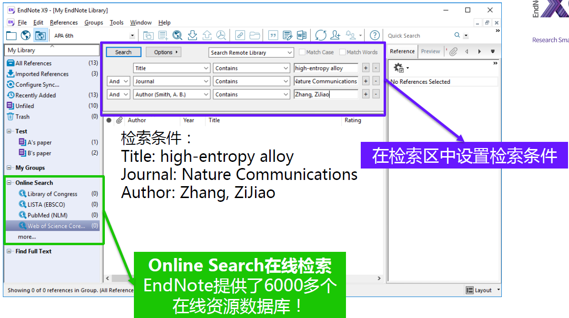
Task: Click the Options button
Action: (x=163, y=52)
